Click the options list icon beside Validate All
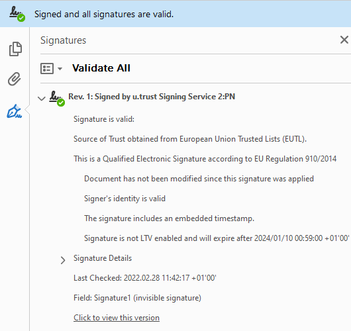Screen dimensions: 351x331 click(47, 68)
